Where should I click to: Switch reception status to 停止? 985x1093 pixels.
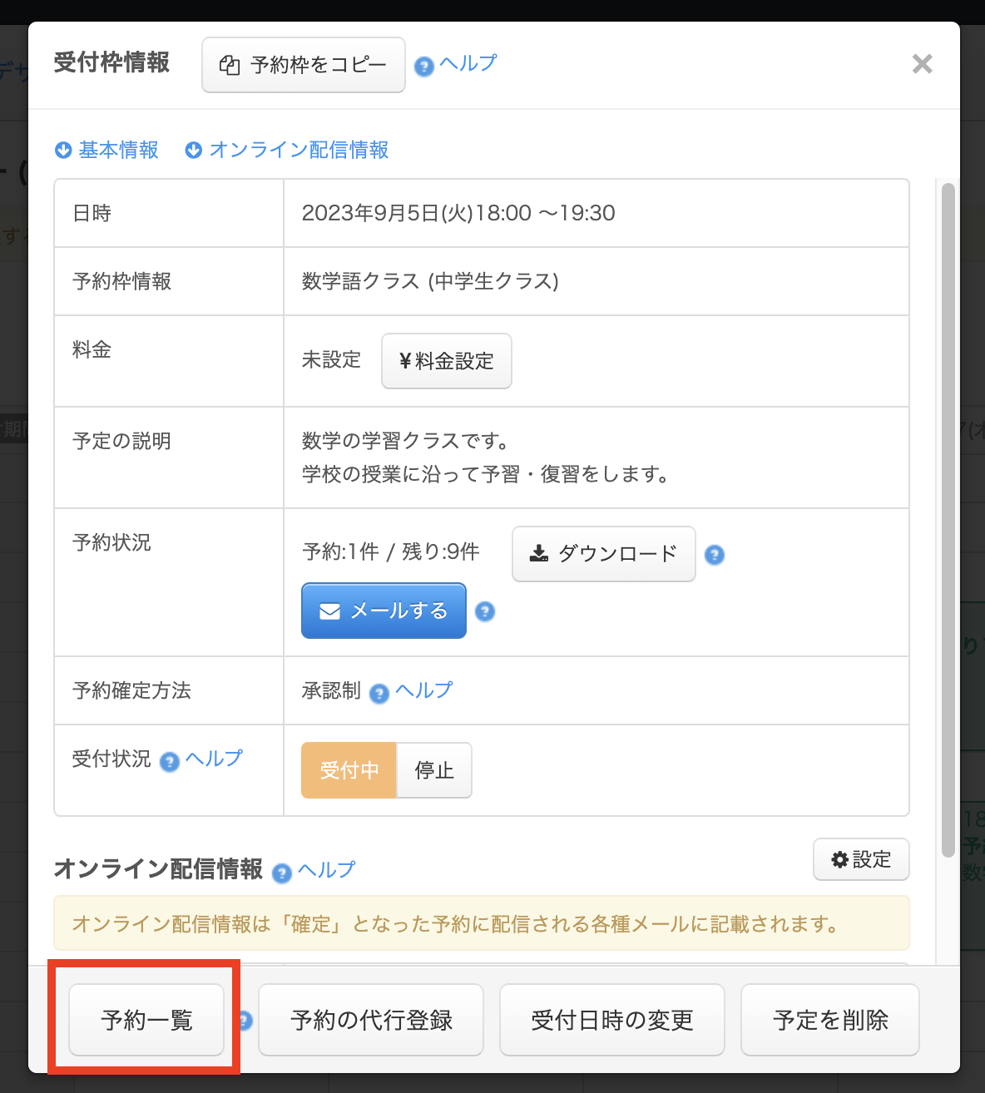[x=434, y=770]
